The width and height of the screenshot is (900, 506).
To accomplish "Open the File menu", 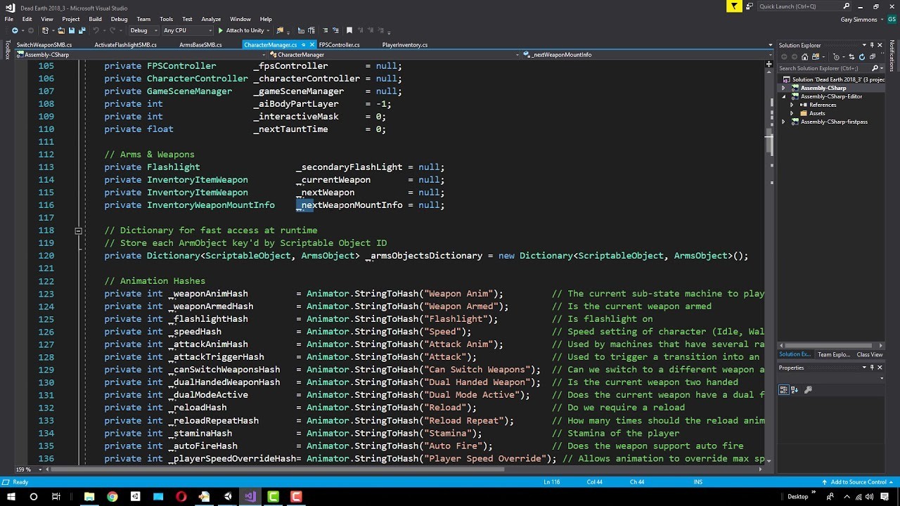I will [x=8, y=19].
